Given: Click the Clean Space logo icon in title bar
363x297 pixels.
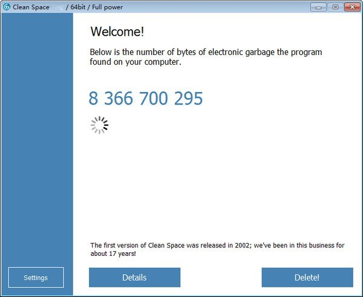Looking at the screenshot, I should click(7, 7).
